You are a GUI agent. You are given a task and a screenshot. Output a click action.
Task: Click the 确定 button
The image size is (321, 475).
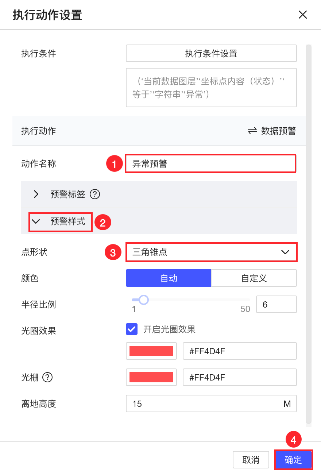point(293,460)
